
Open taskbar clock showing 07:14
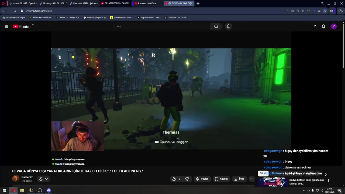[329, 190]
